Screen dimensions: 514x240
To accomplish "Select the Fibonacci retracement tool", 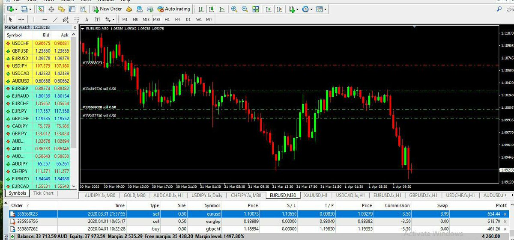I will click(x=76, y=20).
